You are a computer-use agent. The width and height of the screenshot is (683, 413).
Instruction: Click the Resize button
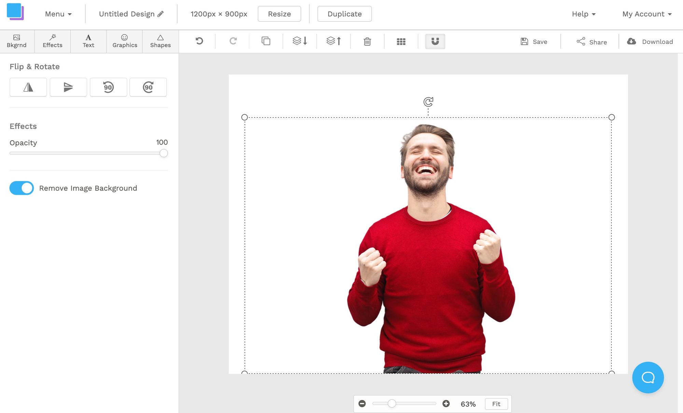point(279,14)
